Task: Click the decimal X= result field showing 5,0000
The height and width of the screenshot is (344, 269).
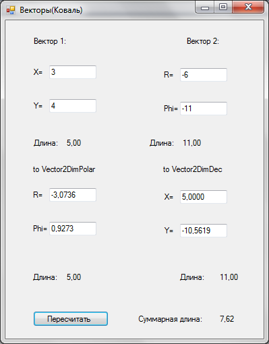Action: [204, 197]
